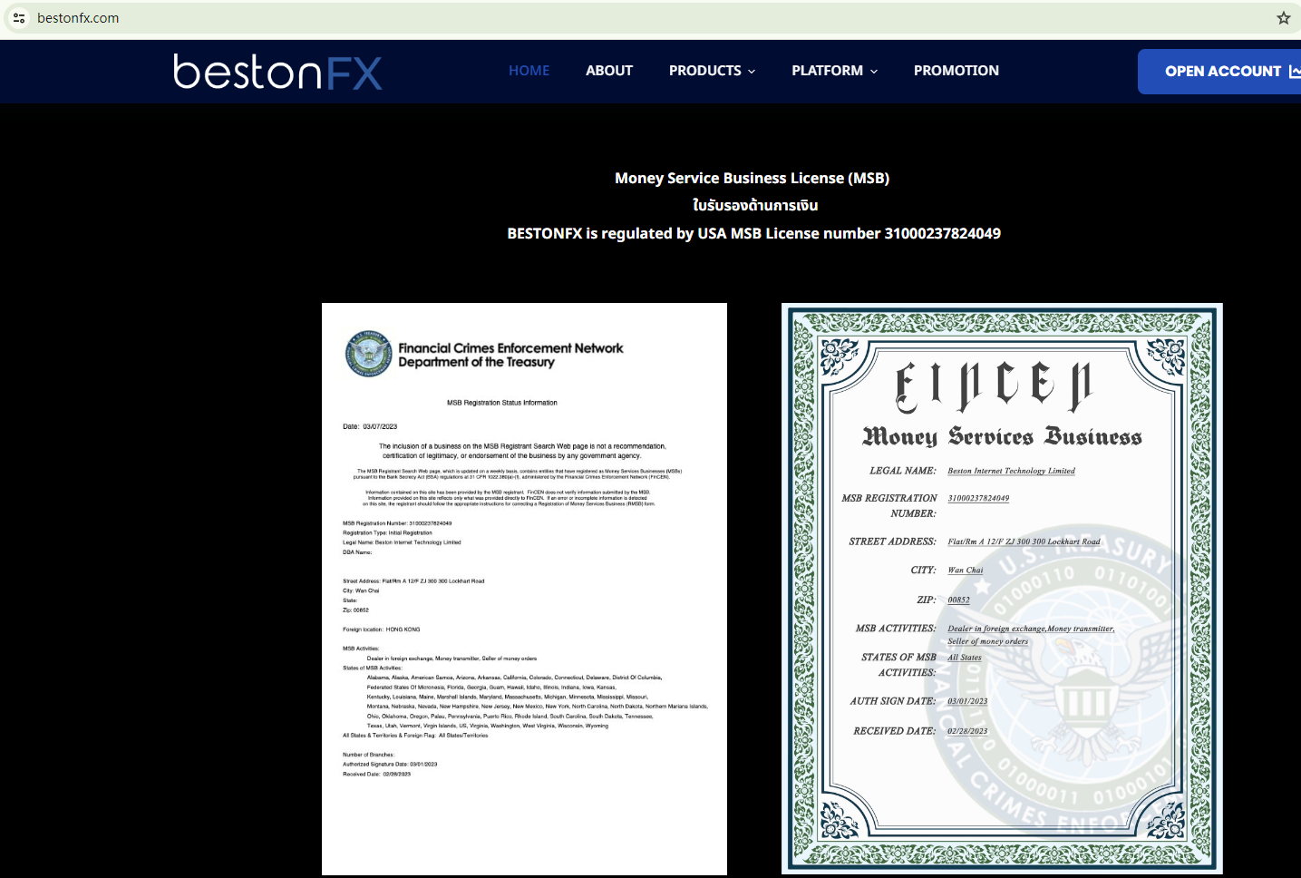Viewport: 1301px width, 878px height.
Task: Click 'MSB Registration Status Information' title
Action: [x=502, y=403]
